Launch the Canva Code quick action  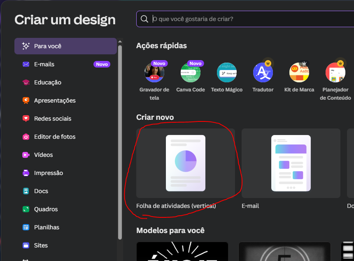(x=191, y=73)
